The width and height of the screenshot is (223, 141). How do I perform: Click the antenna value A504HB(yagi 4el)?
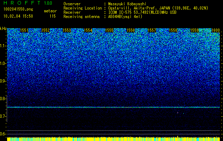click(125, 17)
